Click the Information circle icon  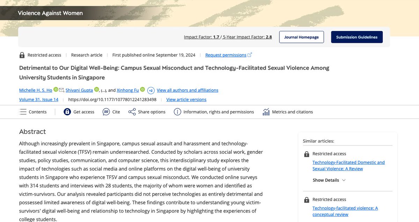[x=177, y=112]
